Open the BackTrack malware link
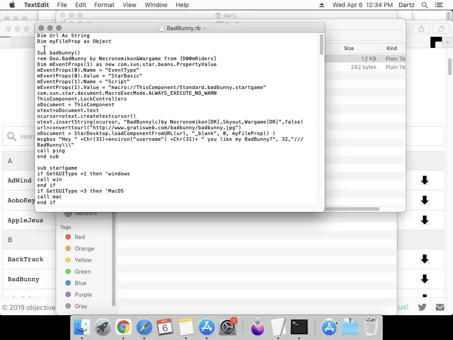Viewport: 453px width, 340px height. click(x=25, y=259)
